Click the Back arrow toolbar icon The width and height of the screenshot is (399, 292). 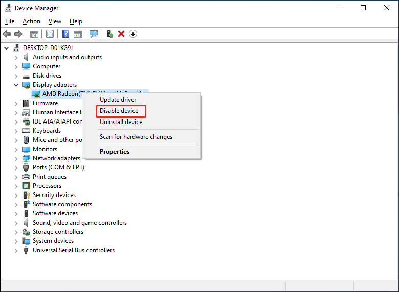point(7,34)
